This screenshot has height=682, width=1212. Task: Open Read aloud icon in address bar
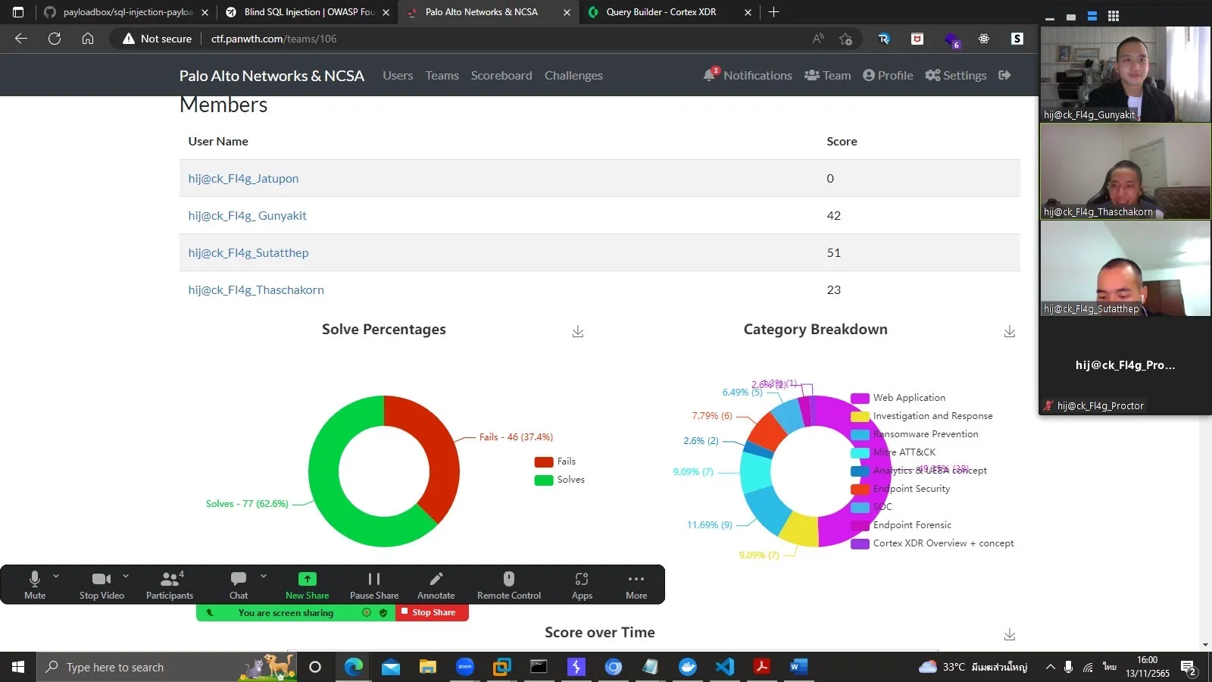tap(818, 39)
